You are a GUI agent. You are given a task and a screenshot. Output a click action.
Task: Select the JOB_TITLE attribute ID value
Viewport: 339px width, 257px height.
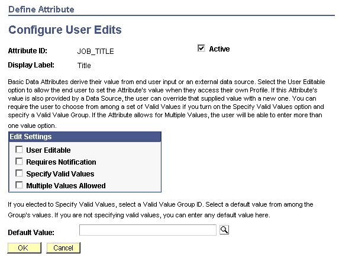point(96,52)
